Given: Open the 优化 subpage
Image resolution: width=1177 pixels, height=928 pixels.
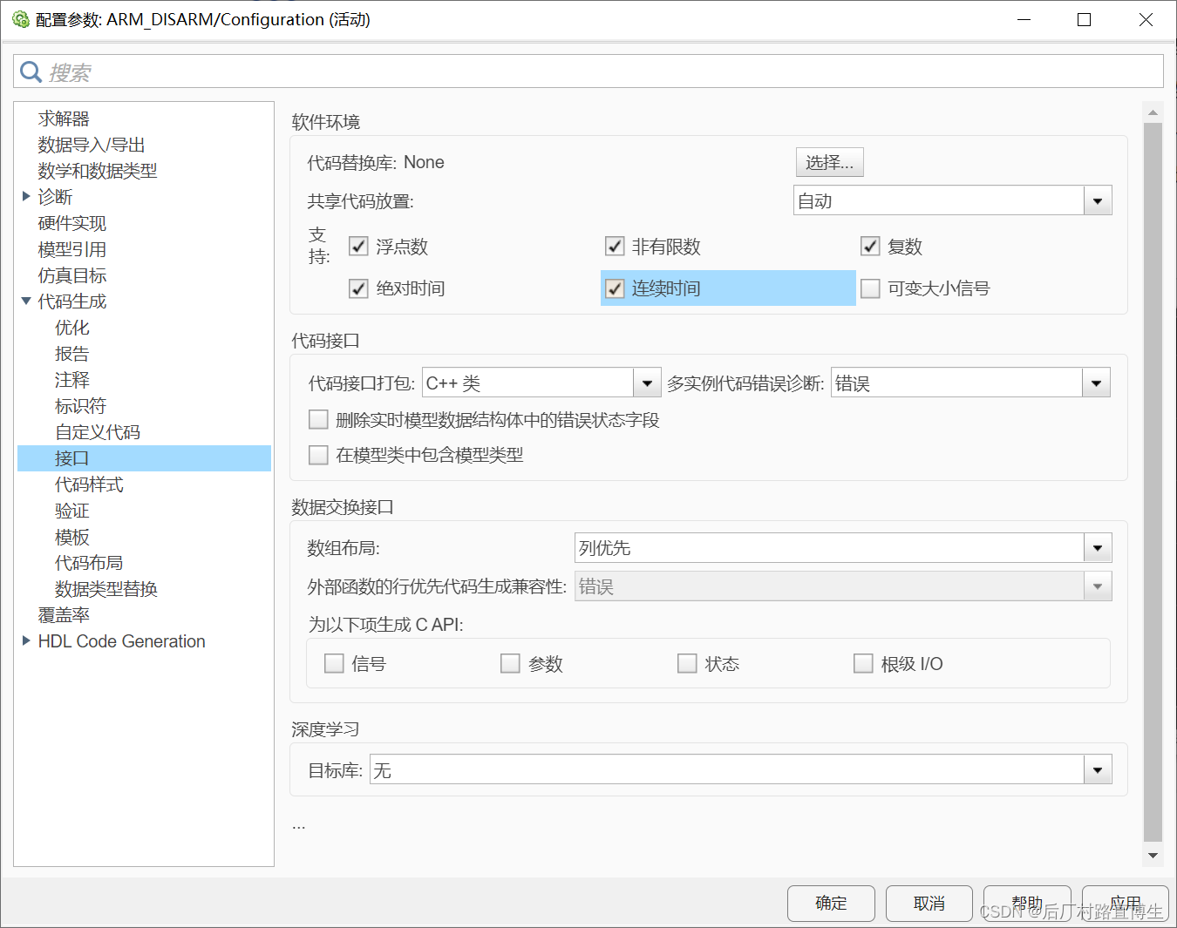Looking at the screenshot, I should coord(72,328).
